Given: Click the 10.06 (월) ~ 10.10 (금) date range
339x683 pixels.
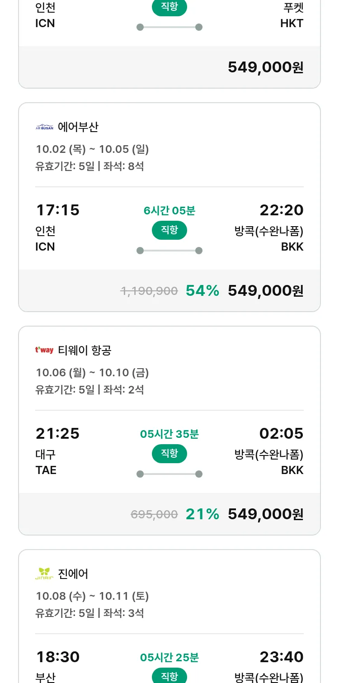Looking at the screenshot, I should coord(92,373).
